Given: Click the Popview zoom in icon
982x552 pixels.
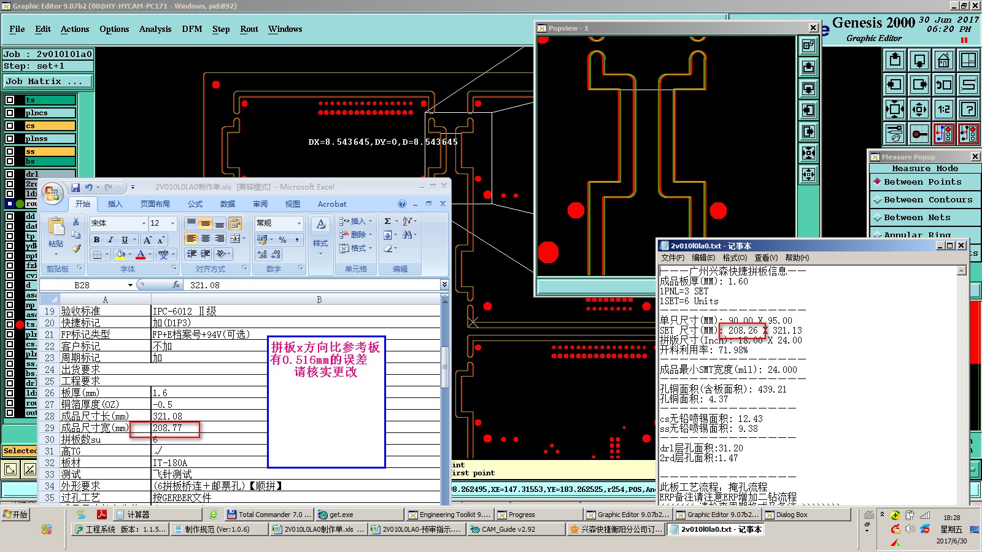Looking at the screenshot, I should [x=809, y=153].
